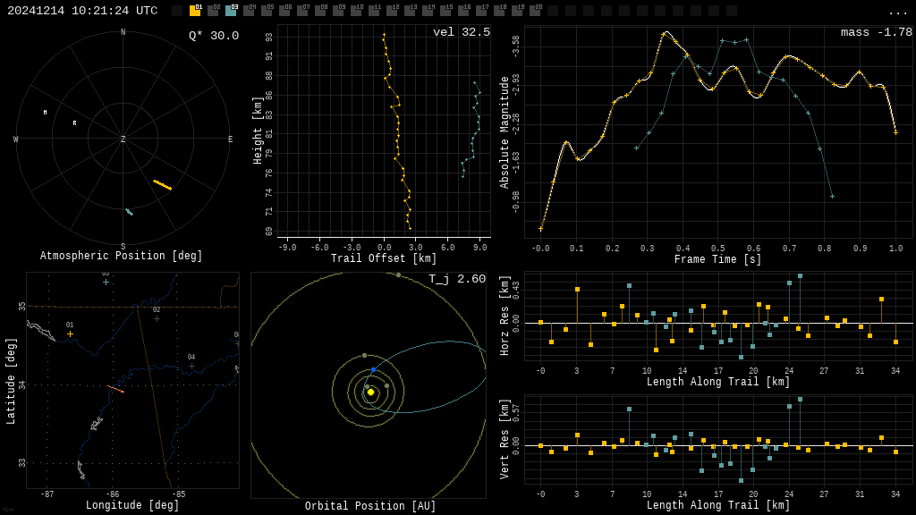Click station 01 cross marker on map
Viewport: 916px width, 515px height.
[x=70, y=333]
